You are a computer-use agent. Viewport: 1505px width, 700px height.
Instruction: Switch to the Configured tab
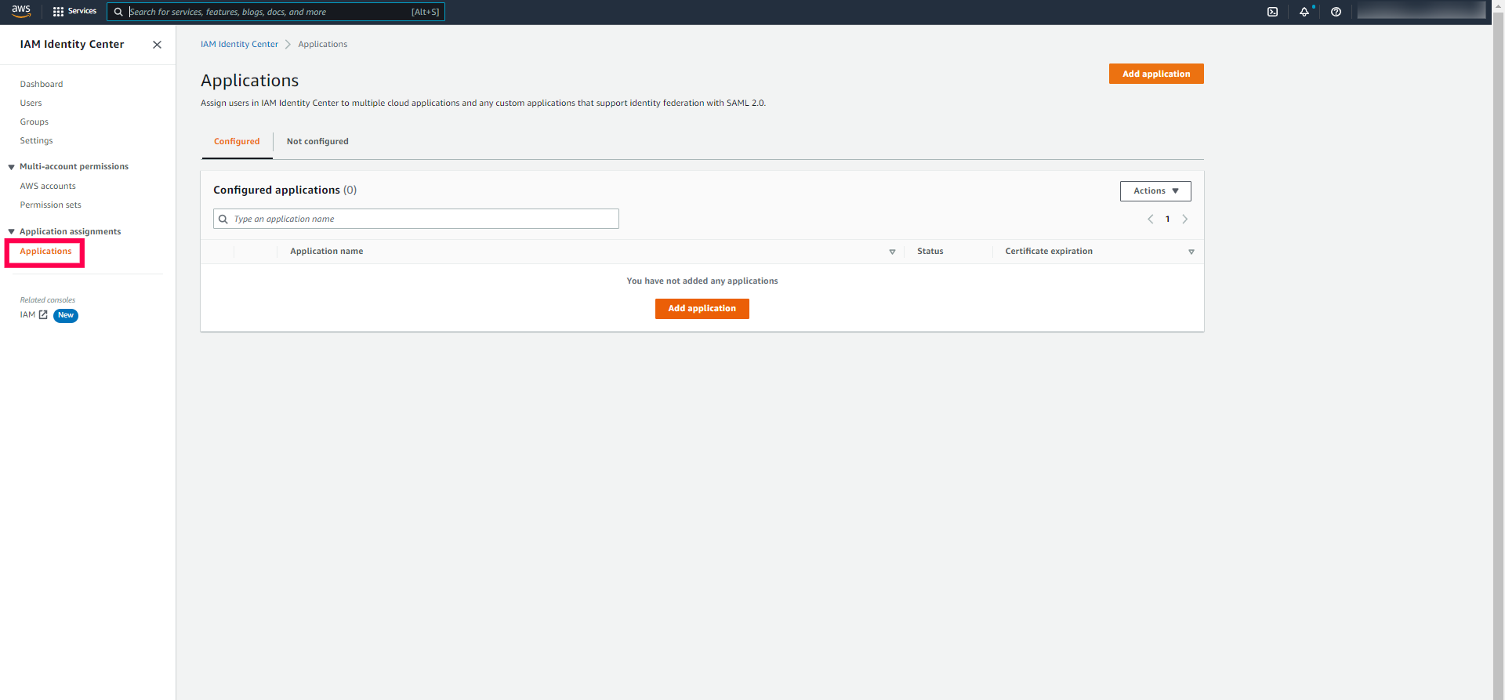[x=237, y=142]
